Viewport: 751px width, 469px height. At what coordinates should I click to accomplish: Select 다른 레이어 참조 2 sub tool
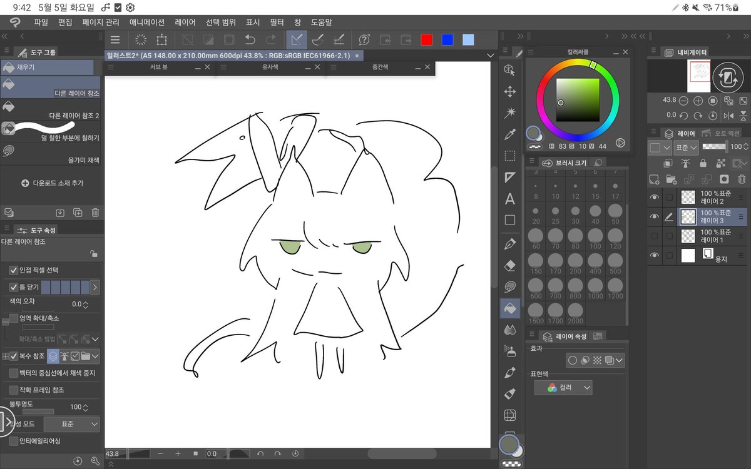50,109
